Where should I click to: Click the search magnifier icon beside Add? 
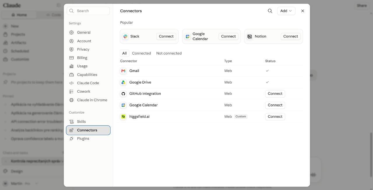coord(270,11)
